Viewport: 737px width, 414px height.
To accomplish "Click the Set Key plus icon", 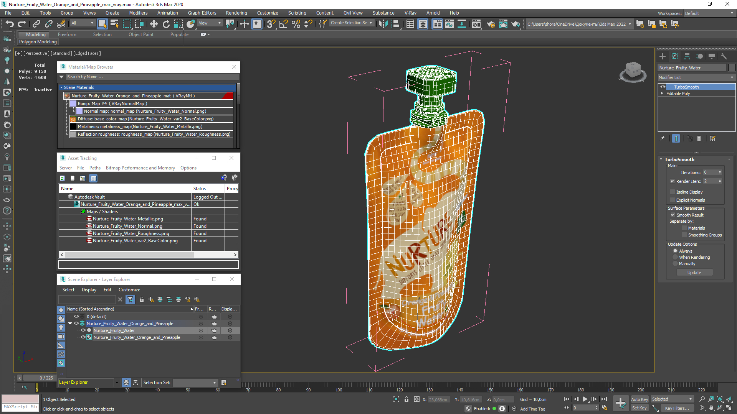I will click(620, 403).
